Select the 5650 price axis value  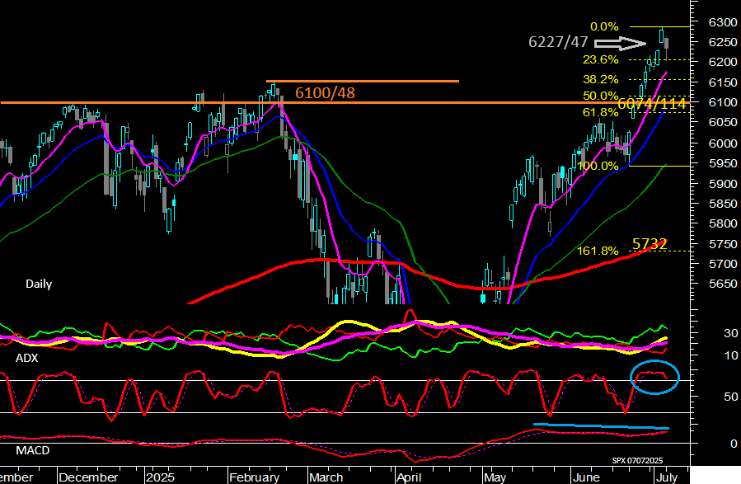(x=723, y=284)
